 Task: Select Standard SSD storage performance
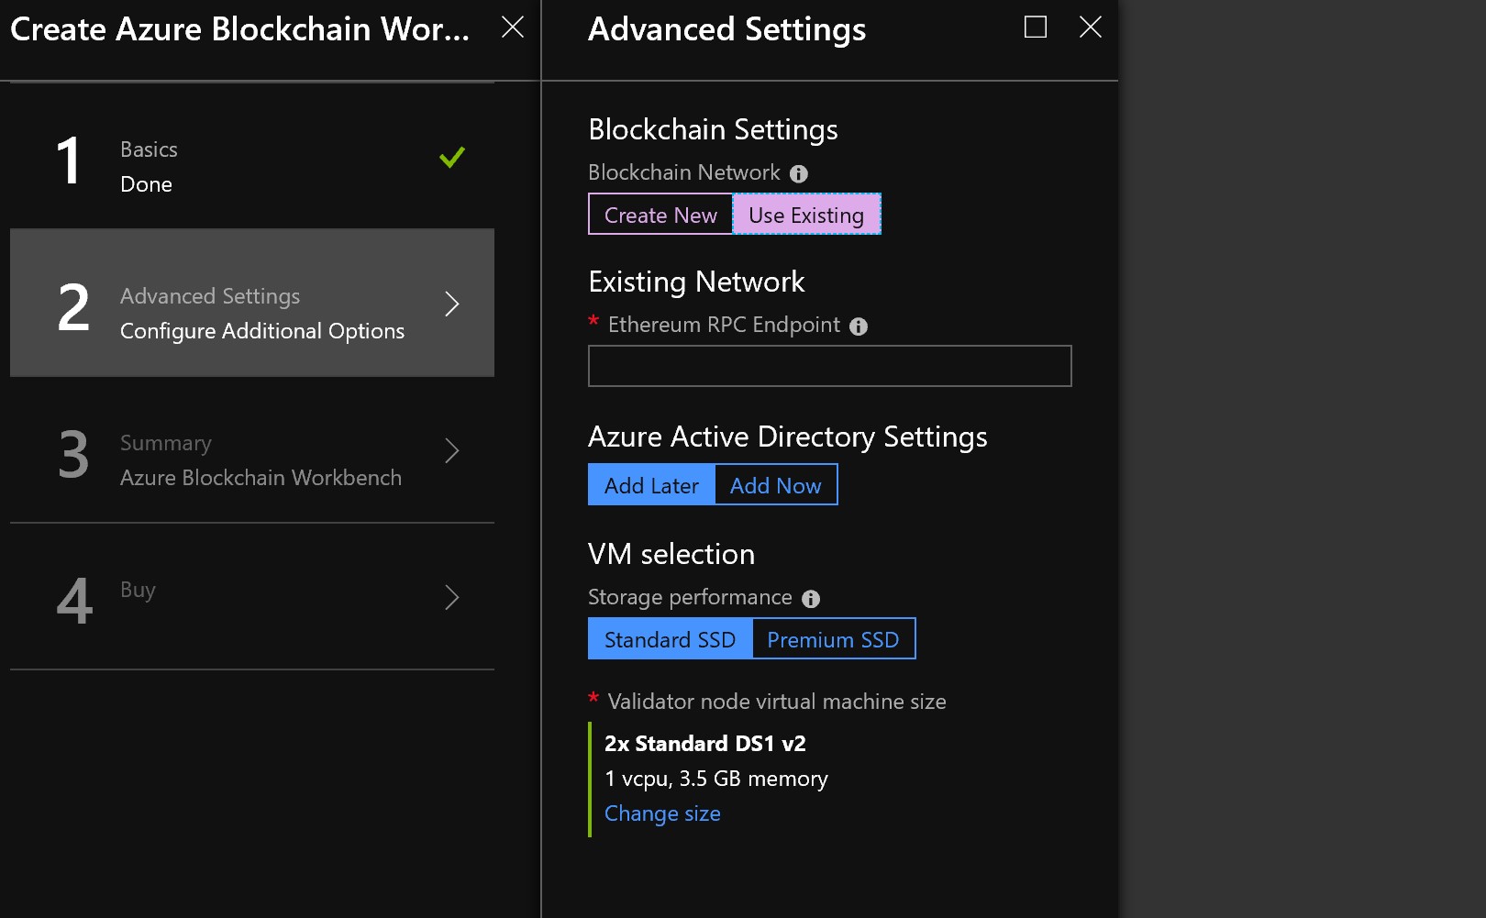click(x=670, y=639)
